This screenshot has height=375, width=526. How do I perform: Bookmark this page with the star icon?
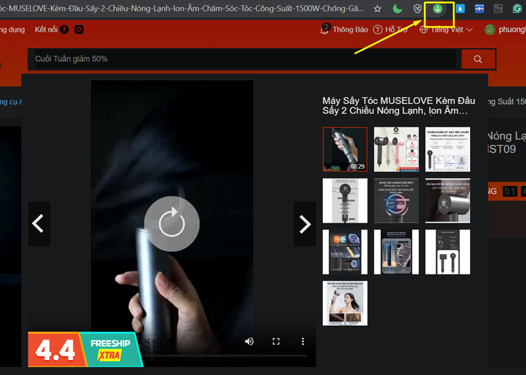click(377, 9)
